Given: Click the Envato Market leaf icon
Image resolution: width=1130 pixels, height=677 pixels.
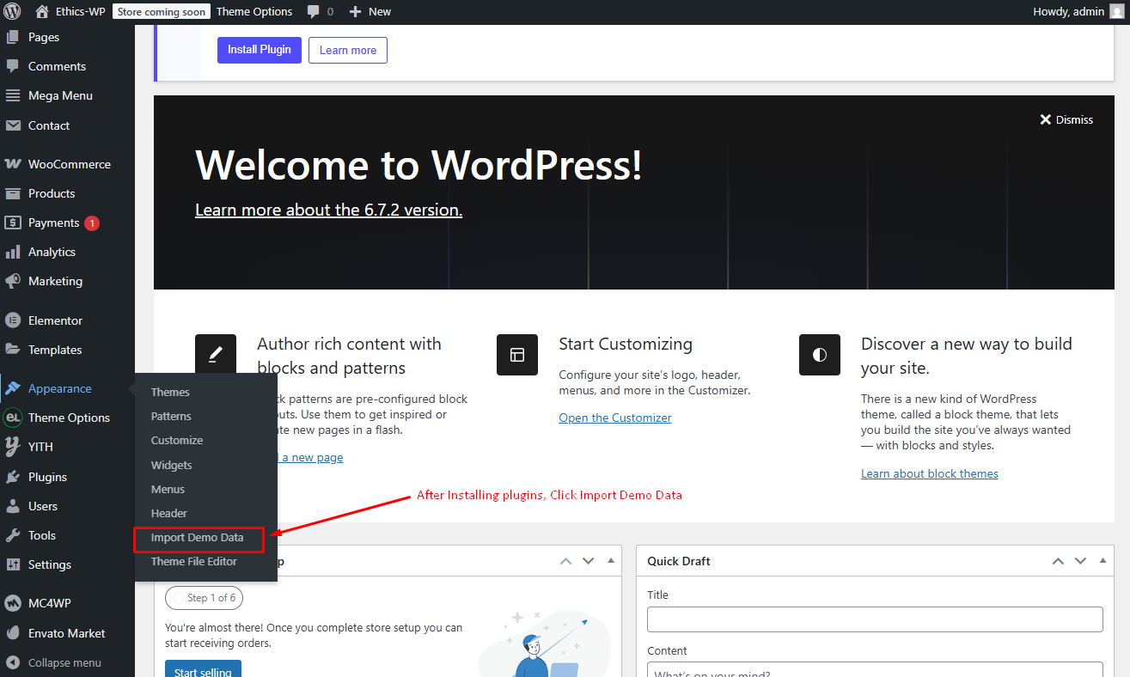Looking at the screenshot, I should 13,633.
